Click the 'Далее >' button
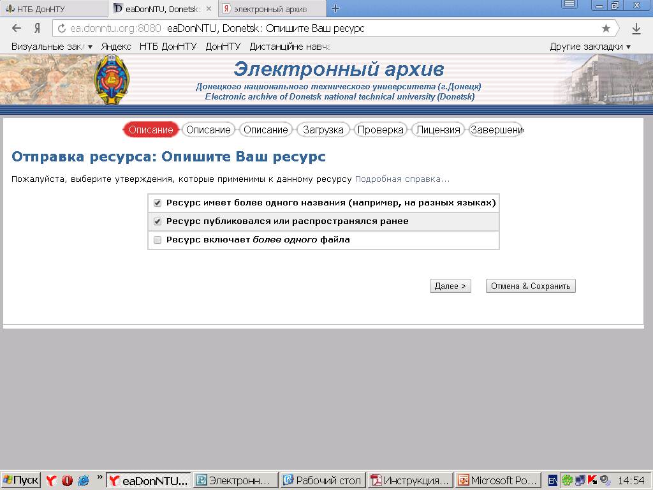The image size is (653, 490). [450, 286]
